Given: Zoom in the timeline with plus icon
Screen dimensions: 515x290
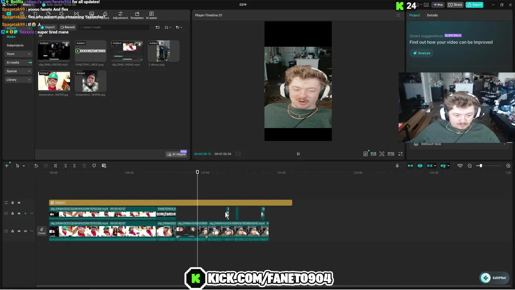Looking at the screenshot, I should pos(508,166).
